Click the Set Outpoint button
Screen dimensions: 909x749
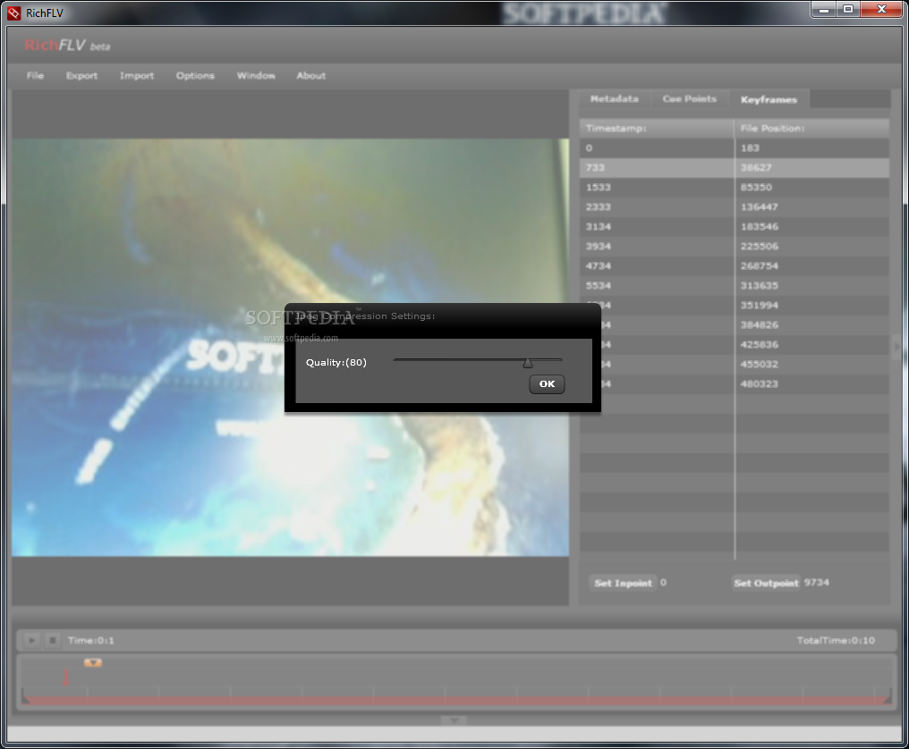point(766,583)
